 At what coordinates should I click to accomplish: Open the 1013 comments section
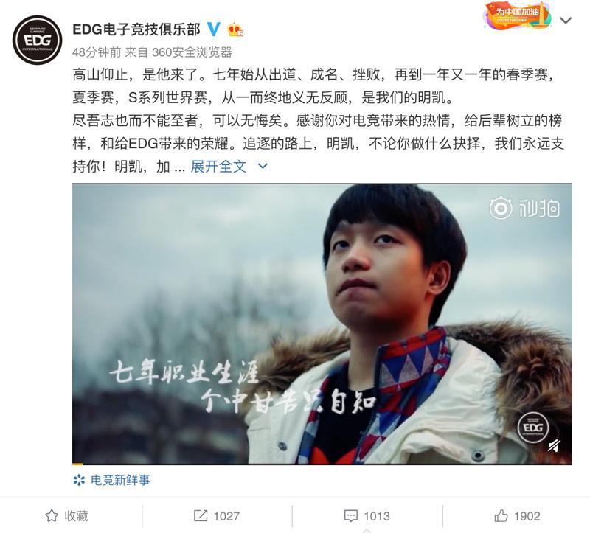click(x=367, y=516)
